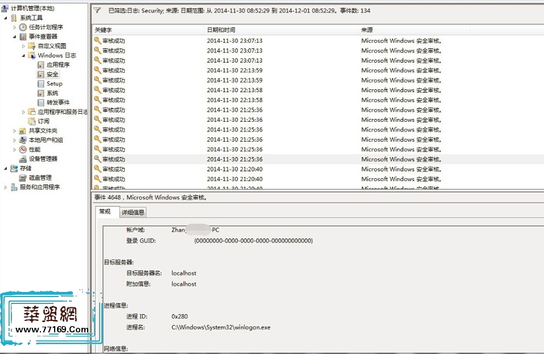Open the Application (应用程序) log icon
This screenshot has height=354, width=544.
(41, 65)
